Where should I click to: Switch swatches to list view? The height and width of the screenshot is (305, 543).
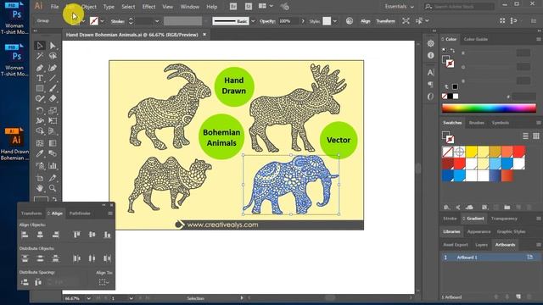tap(525, 136)
